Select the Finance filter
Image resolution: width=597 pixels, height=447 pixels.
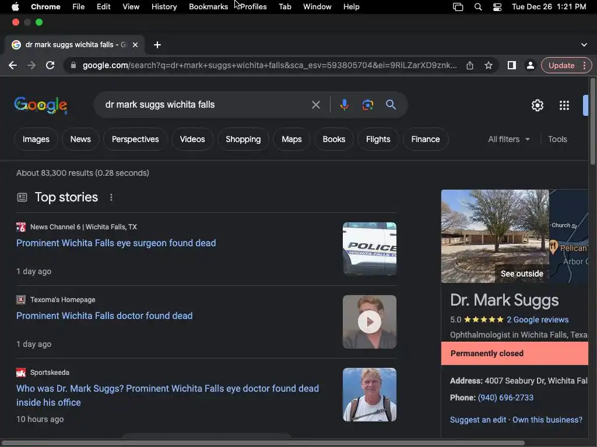tap(425, 139)
